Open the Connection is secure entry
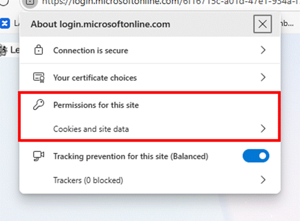 point(90,50)
